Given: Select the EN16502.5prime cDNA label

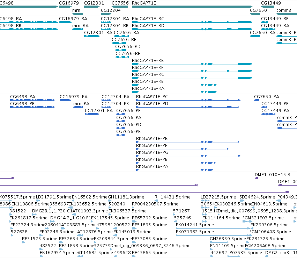Looking at the screenshot, I should (90, 197).
